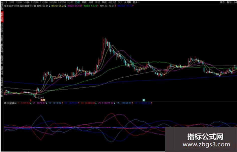
Task: Switch to the 1分钟 period tab
Action: (19, 2)
